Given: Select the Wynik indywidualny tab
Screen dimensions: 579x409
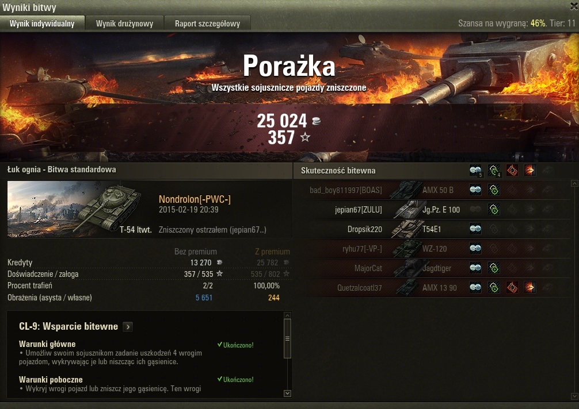Looking at the screenshot, I should coord(42,24).
